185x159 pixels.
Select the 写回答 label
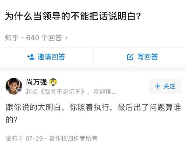[x=148, y=57]
